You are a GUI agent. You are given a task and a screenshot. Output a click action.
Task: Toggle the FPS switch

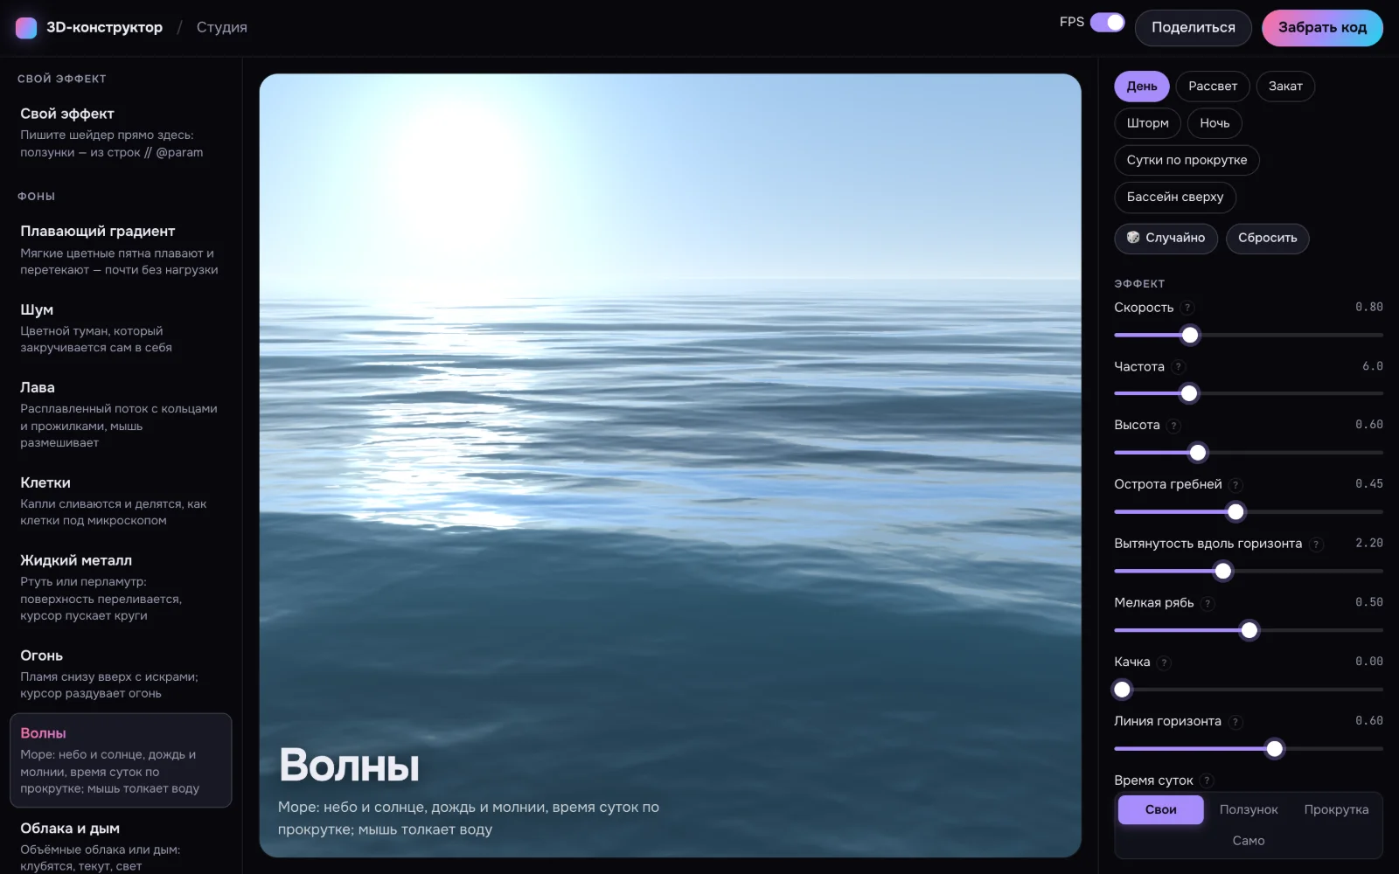[x=1107, y=23]
